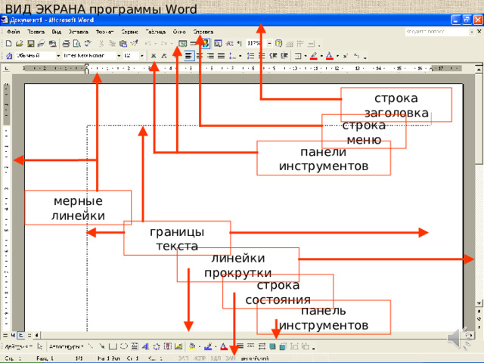This screenshot has width=484, height=363.
Task: Run the spelling check (ABC checkmark)
Action: pyautogui.click(x=88, y=44)
